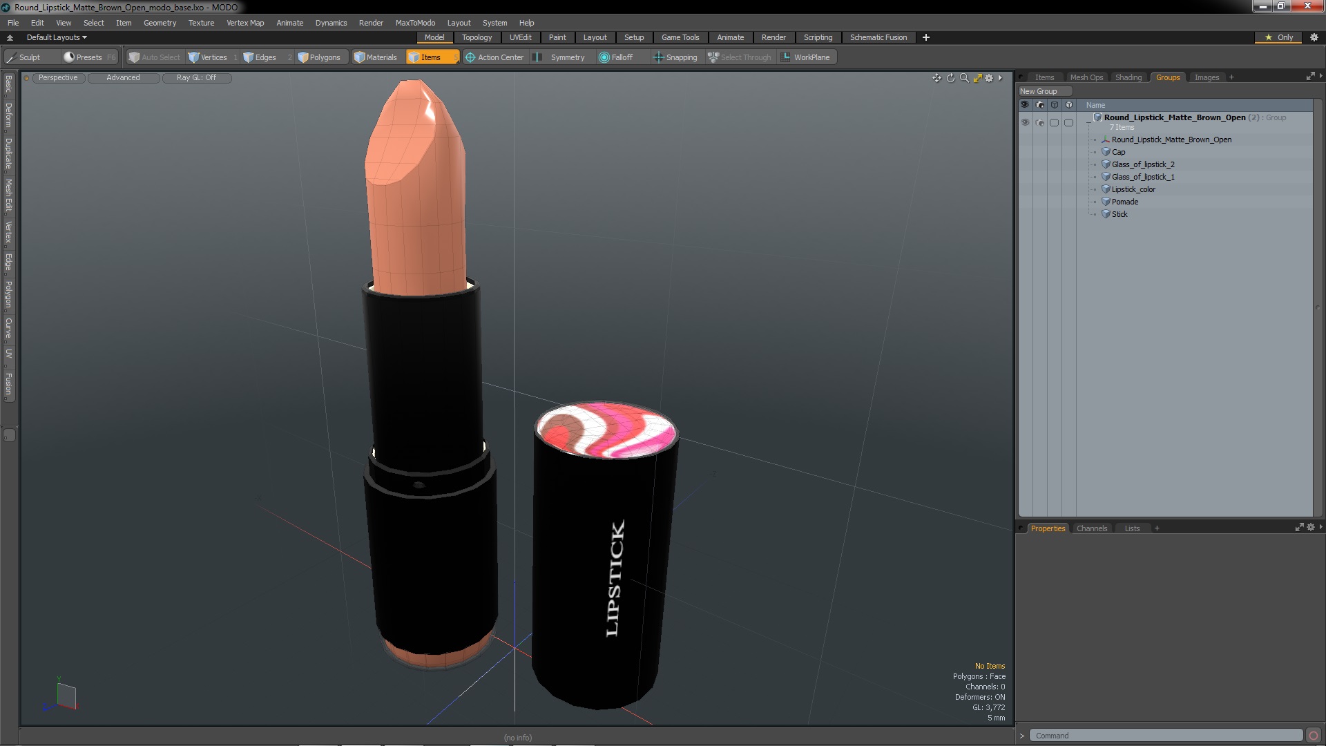The height and width of the screenshot is (746, 1326).
Task: Add a new tab next to Lists
Action: coord(1157,528)
